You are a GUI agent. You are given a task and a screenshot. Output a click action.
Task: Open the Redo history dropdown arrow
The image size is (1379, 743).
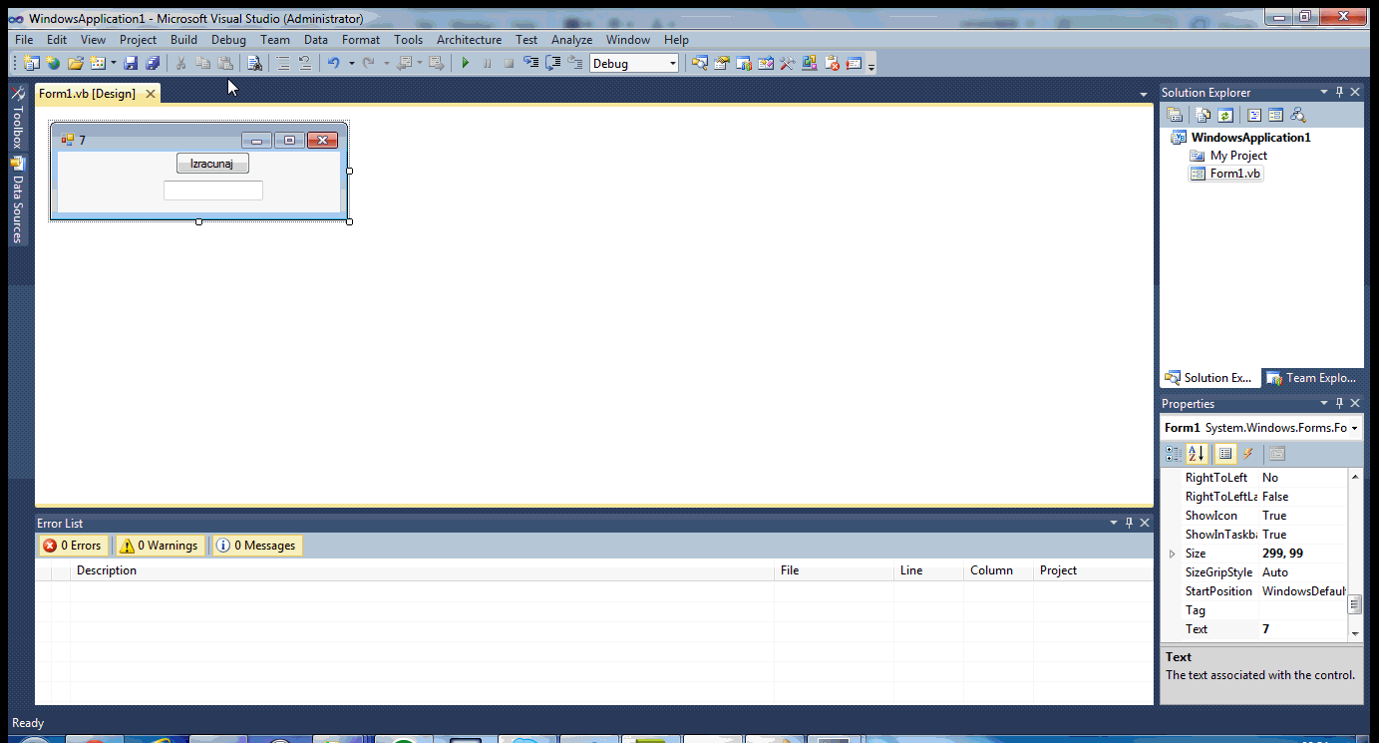pos(387,64)
